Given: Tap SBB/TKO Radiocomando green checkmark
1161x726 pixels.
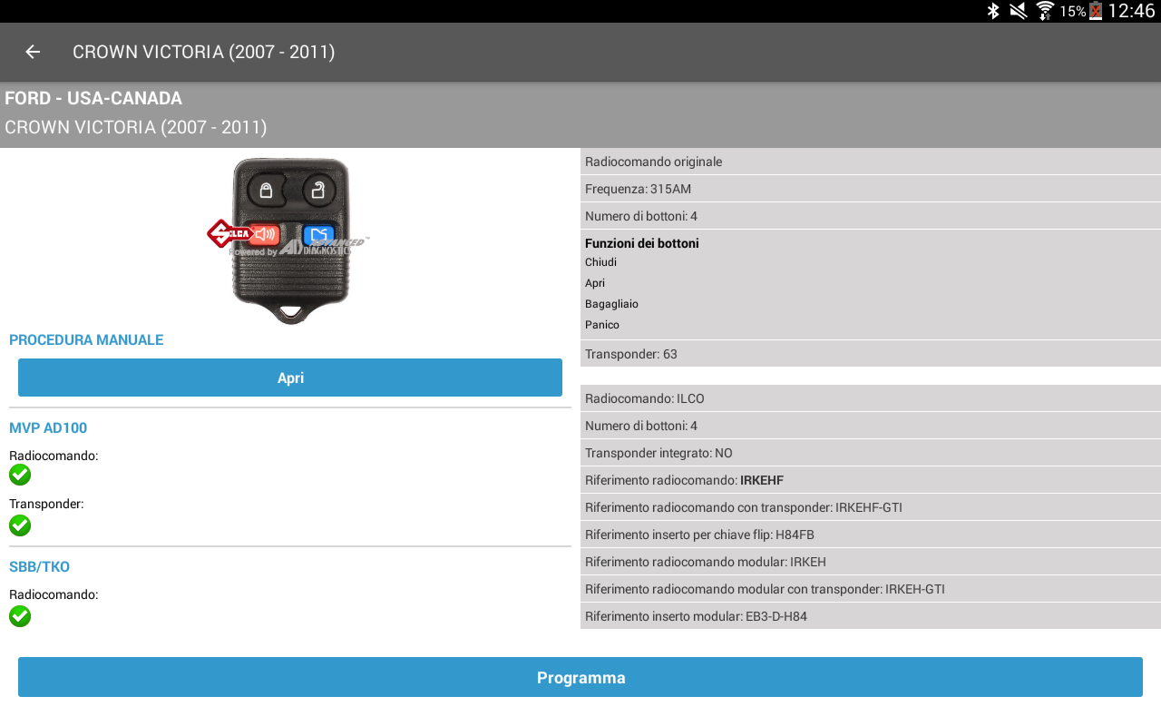Looking at the screenshot, I should pyautogui.click(x=20, y=616).
